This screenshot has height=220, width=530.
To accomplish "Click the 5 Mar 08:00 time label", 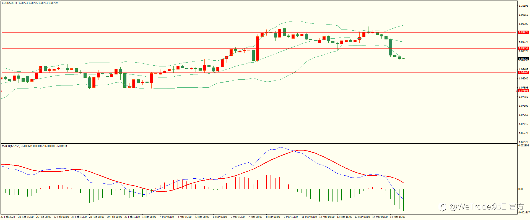I will click(x=202, y=217).
